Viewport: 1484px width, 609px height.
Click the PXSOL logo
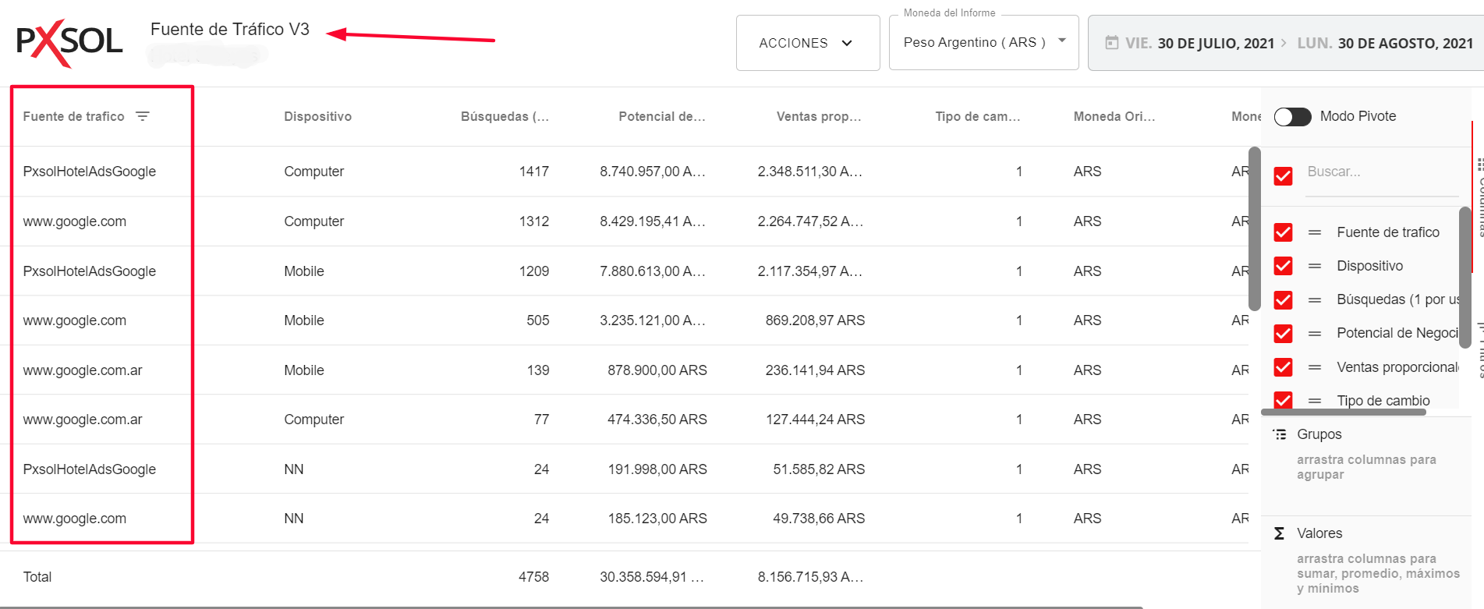pyautogui.click(x=69, y=42)
